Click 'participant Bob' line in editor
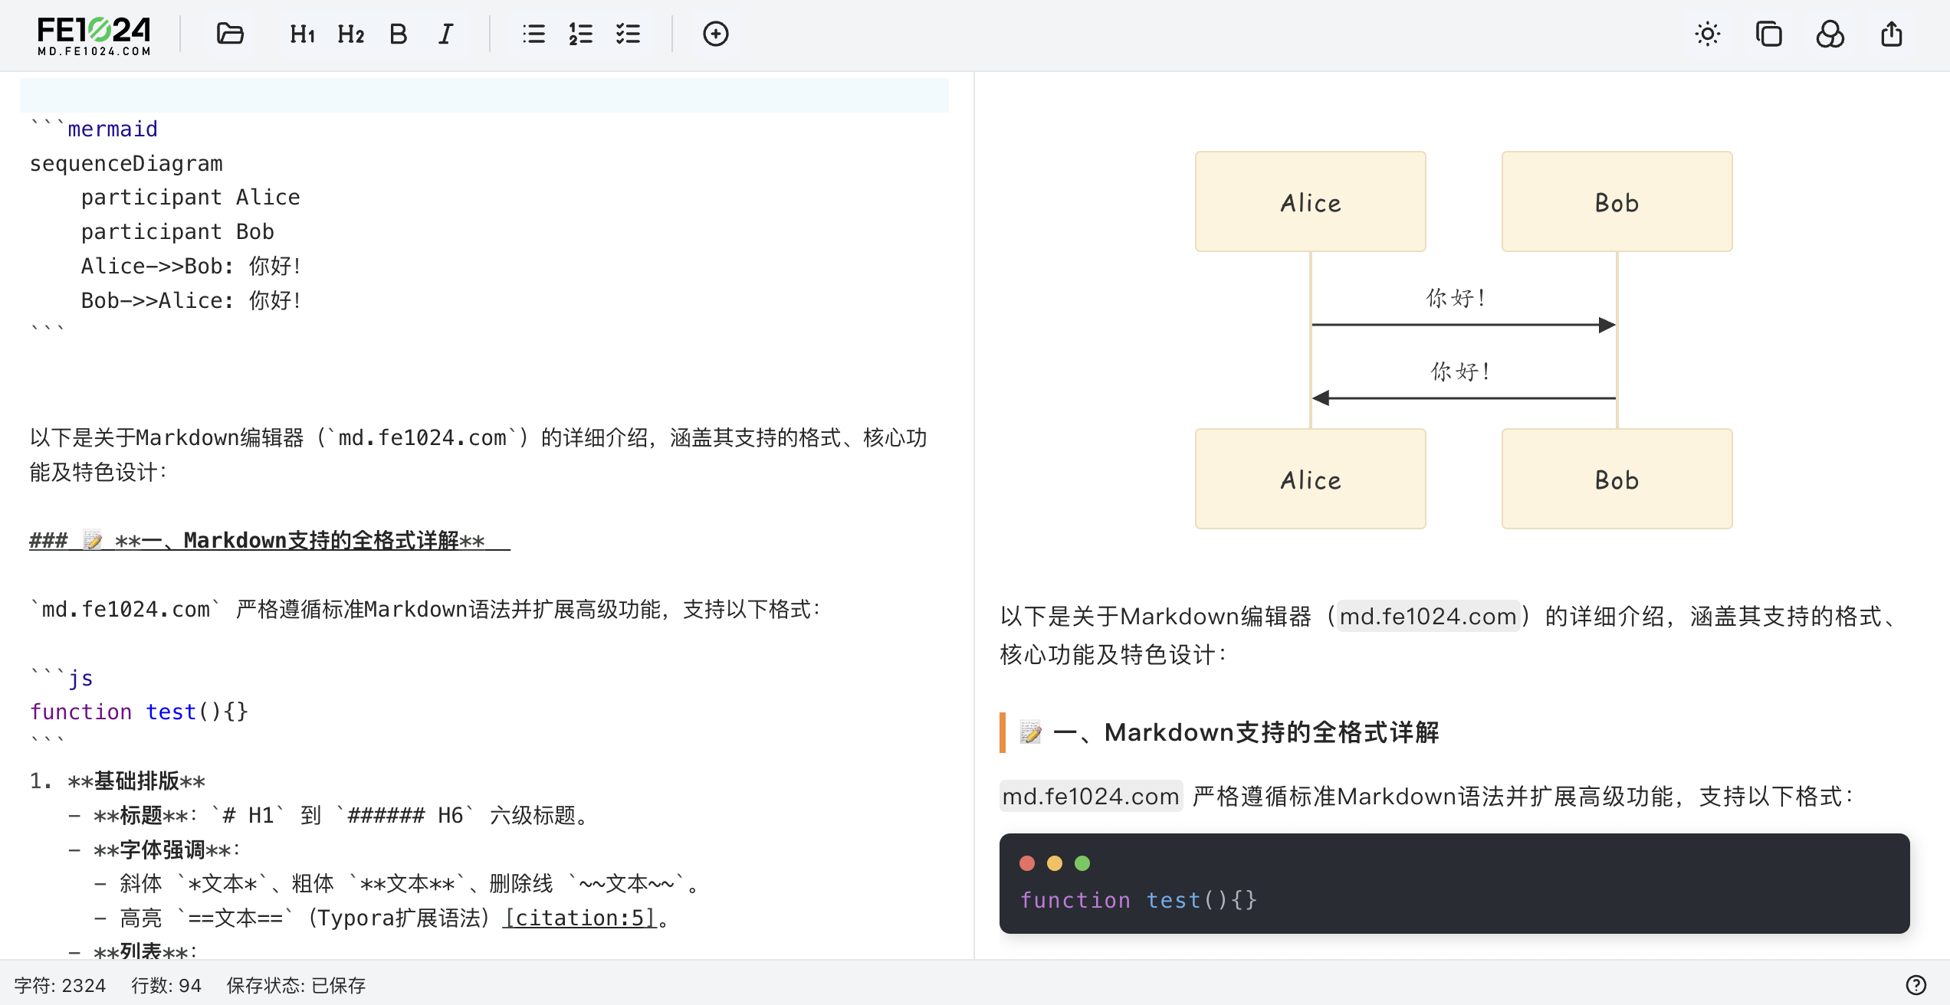1950x1005 pixels. pos(177,231)
